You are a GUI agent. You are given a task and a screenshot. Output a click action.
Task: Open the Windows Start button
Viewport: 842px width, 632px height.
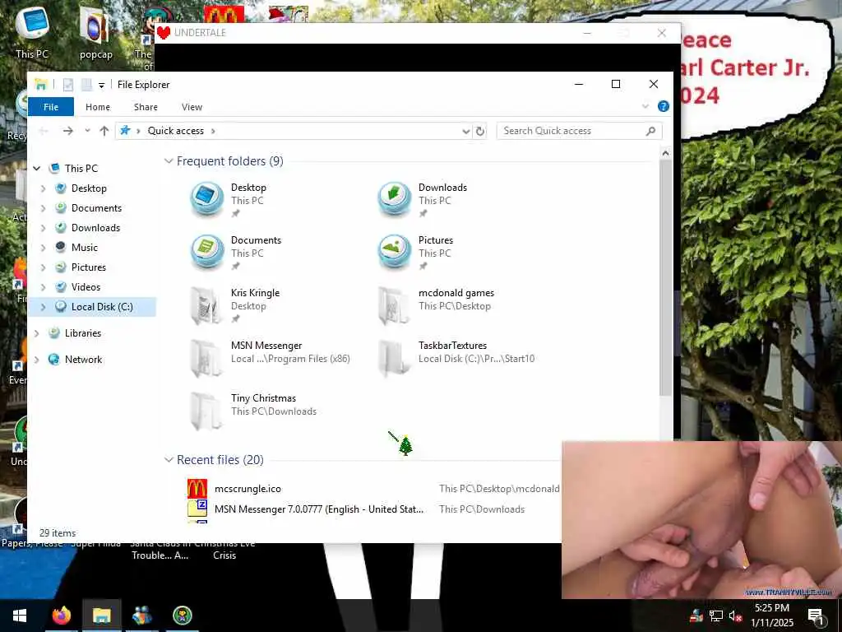[x=20, y=616]
